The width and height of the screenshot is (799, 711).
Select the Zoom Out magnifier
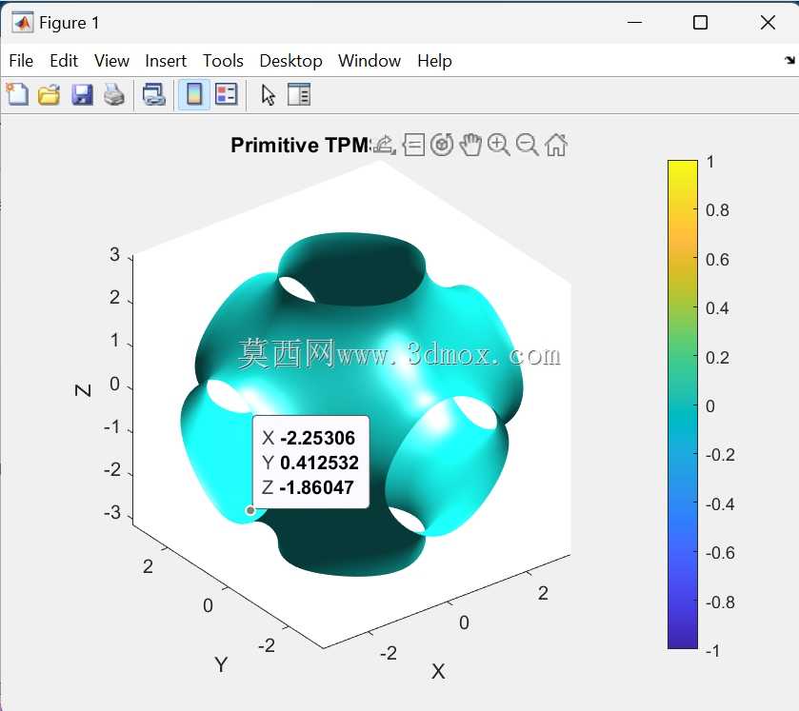527,146
